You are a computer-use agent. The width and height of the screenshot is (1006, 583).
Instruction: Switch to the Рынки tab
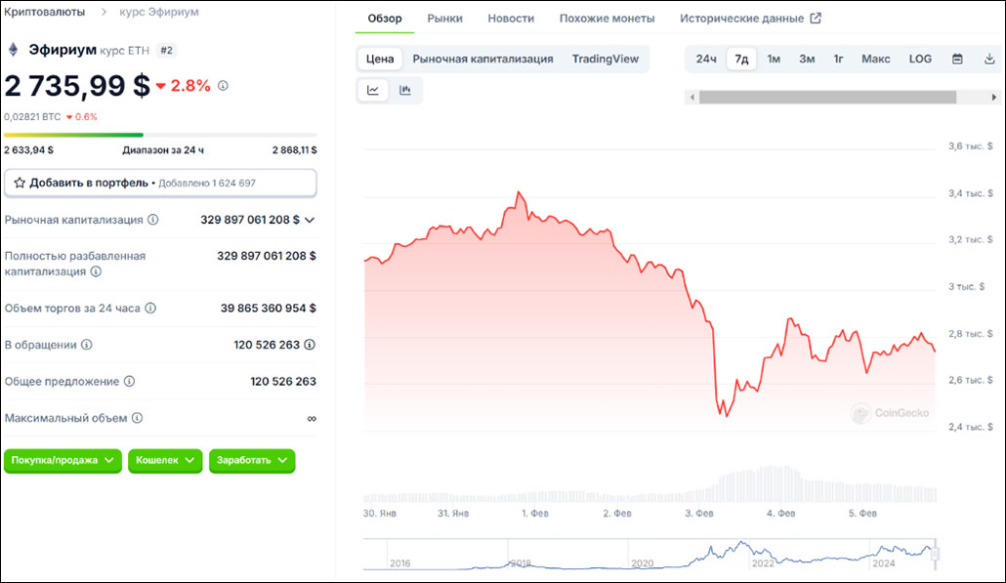click(444, 19)
